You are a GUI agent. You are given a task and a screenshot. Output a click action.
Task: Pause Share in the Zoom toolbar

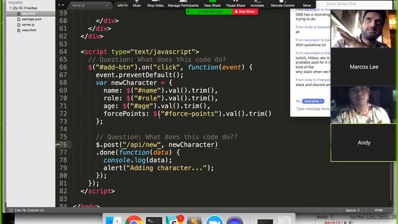point(236,4)
